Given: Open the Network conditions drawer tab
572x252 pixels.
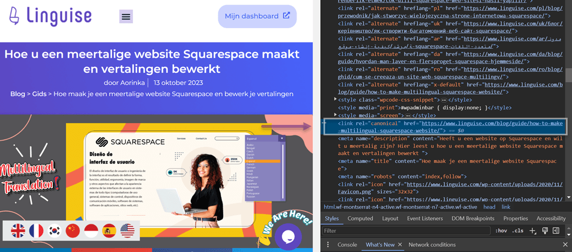Looking at the screenshot, I should [432, 244].
